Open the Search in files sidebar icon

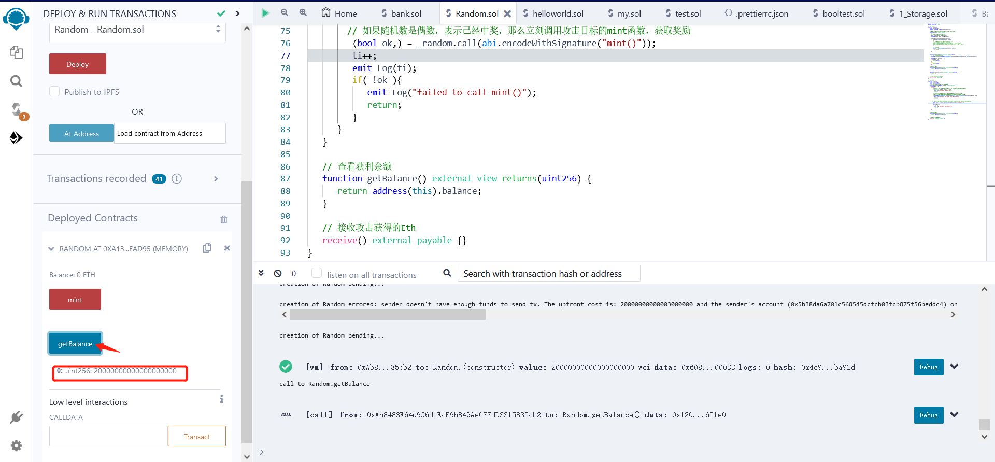click(x=16, y=81)
